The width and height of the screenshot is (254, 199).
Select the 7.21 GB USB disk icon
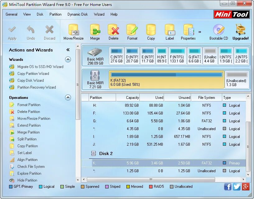[95, 75]
